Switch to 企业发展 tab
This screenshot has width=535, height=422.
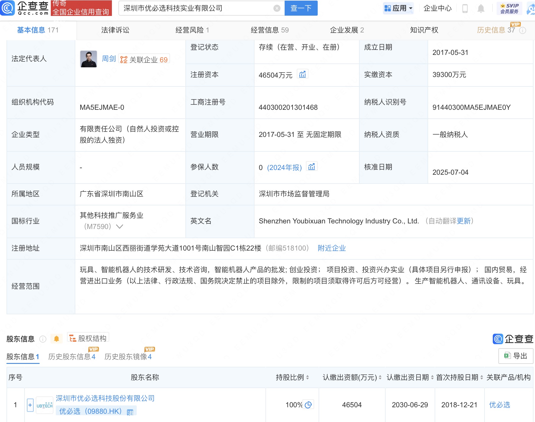(347, 30)
